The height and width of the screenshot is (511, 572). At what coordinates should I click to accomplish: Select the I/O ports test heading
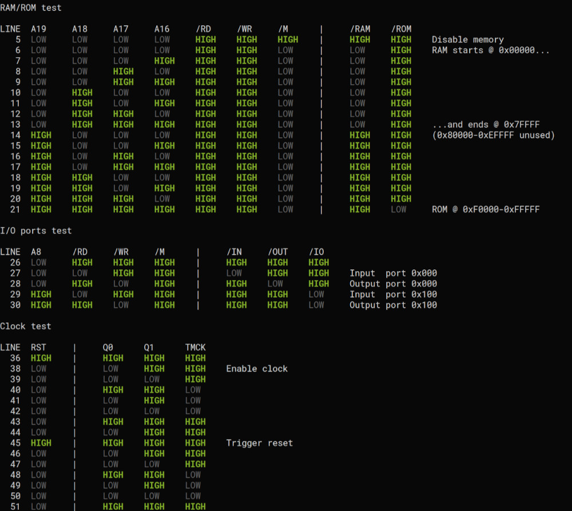[x=36, y=230]
